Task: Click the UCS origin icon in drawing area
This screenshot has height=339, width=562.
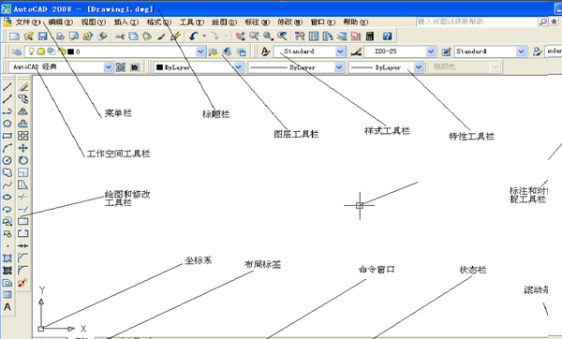Action: pos(41,329)
